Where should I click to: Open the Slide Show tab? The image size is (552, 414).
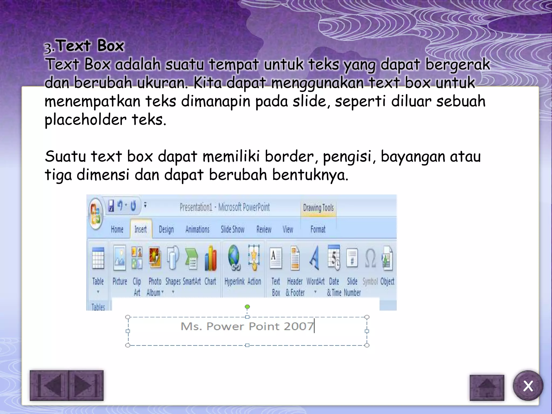(x=233, y=229)
